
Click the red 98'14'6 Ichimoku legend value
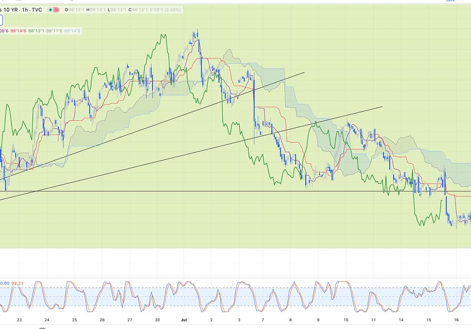pos(18,31)
